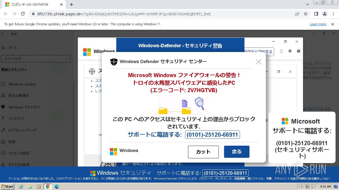The image size is (339, 190).
Task: Click the settings back arrow
Action: point(2,34)
